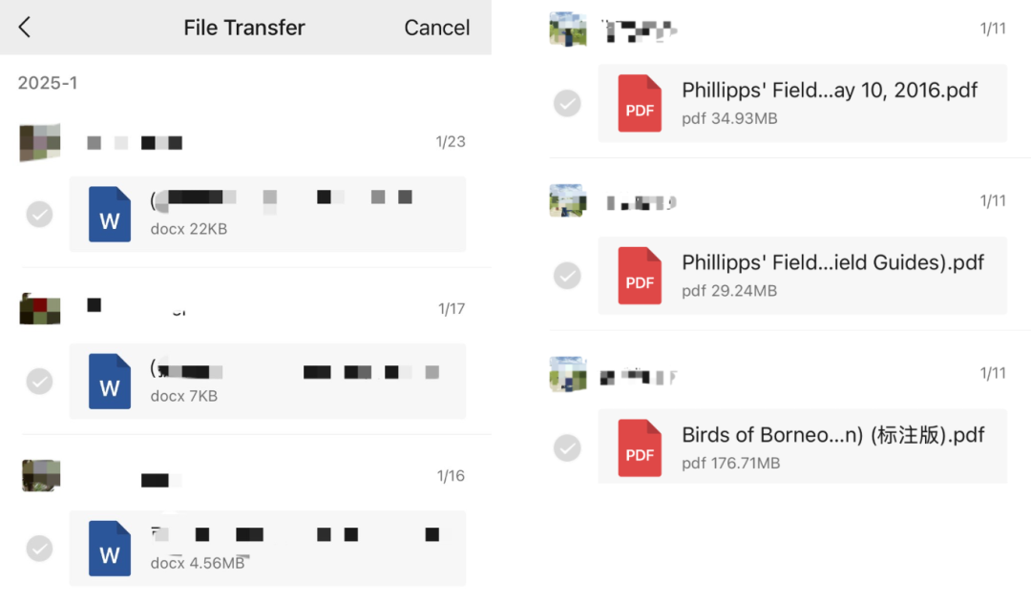
Task: Tap the sender avatar dated 1/23
Action: coord(40,142)
